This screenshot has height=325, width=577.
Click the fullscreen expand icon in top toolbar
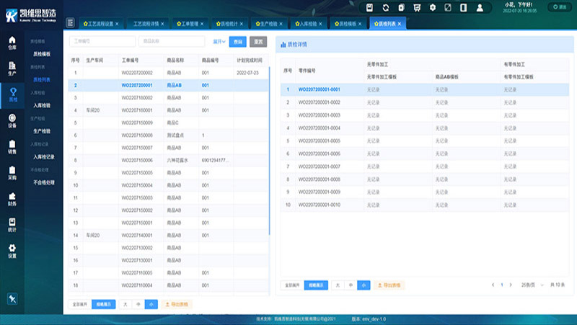click(x=448, y=7)
